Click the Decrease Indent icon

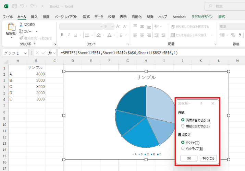(x=156, y=35)
